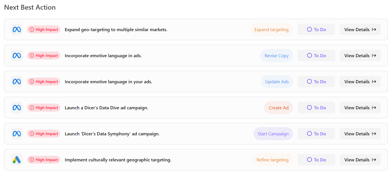Viewport: 388px width, 171px height.
Task: Click Meta icon on geo-targeting row
Action: [17, 29]
